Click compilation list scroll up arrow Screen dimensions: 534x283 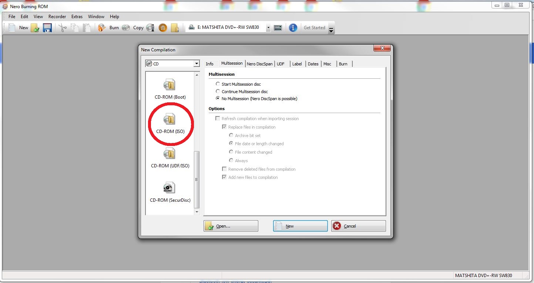tap(197, 75)
